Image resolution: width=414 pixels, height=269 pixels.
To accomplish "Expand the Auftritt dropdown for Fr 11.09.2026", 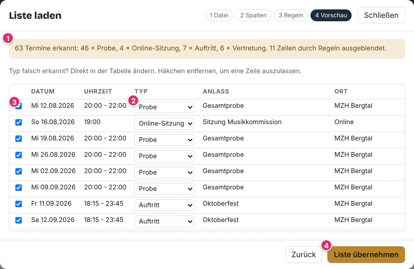I will tap(164, 205).
